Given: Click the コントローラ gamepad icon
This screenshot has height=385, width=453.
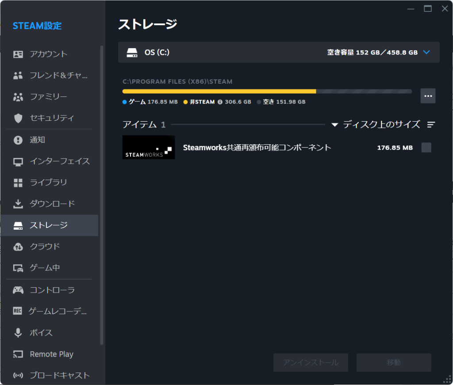Looking at the screenshot, I should coord(18,290).
